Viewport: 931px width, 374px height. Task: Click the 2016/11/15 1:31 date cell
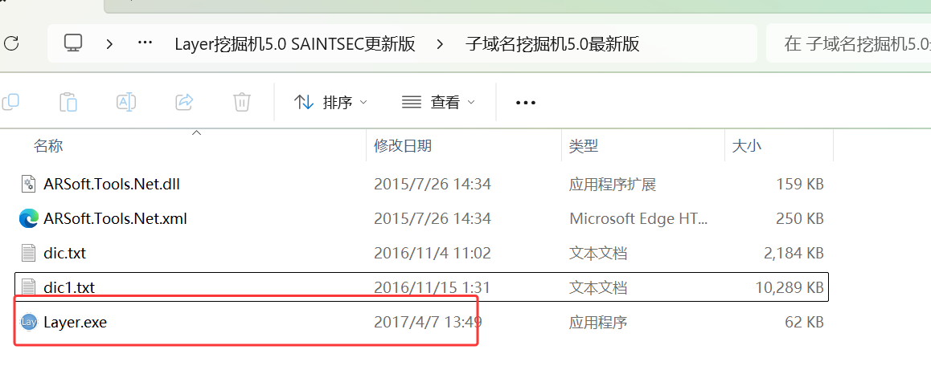pyautogui.click(x=433, y=287)
